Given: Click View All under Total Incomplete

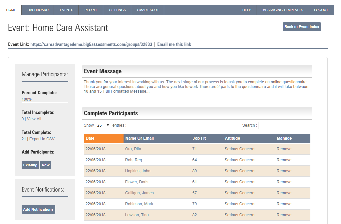Looking at the screenshot, I should [x=34, y=119].
